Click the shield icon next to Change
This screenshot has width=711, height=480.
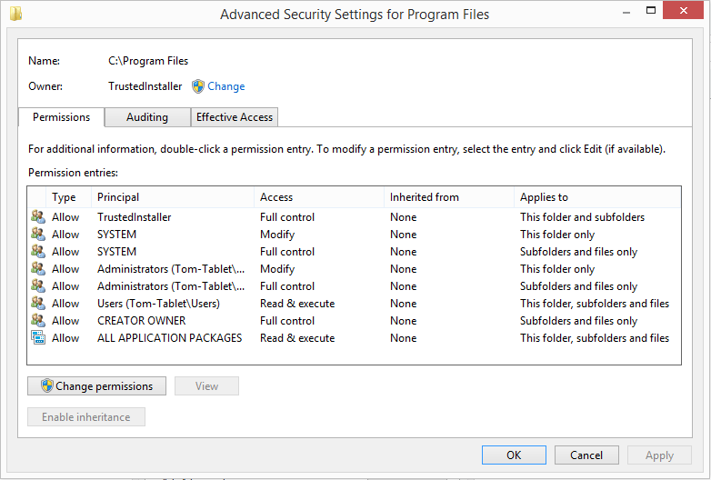click(197, 86)
